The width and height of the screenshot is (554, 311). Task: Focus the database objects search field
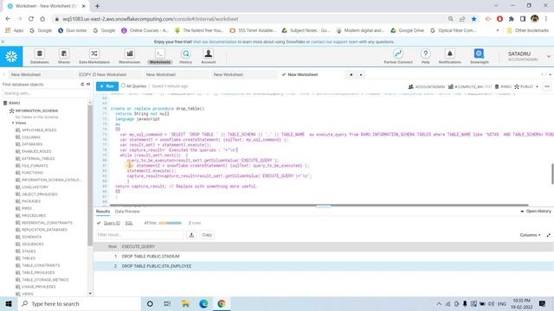tap(44, 93)
